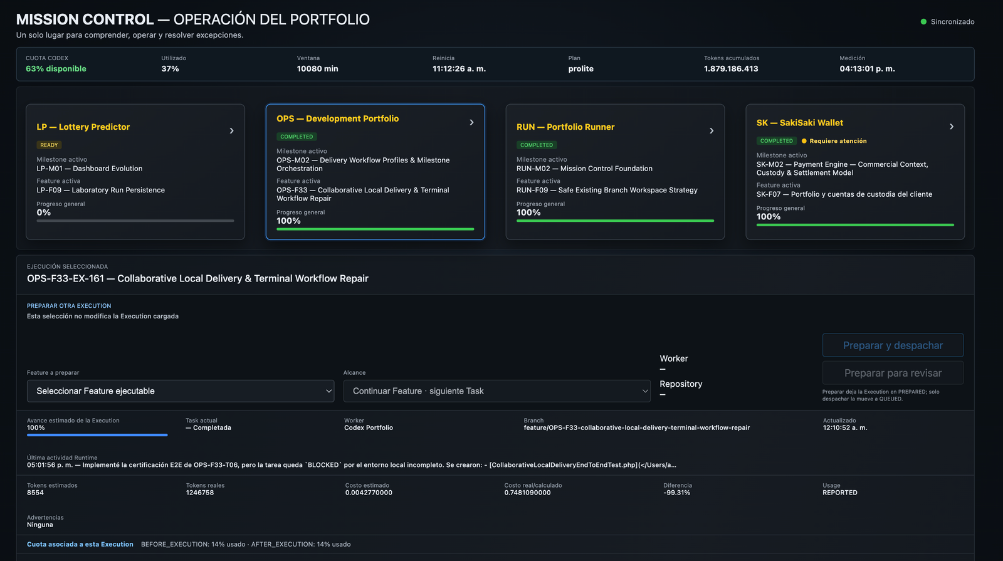Click the Última actividad Runtime message
Image resolution: width=1003 pixels, height=561 pixels.
[351, 465]
